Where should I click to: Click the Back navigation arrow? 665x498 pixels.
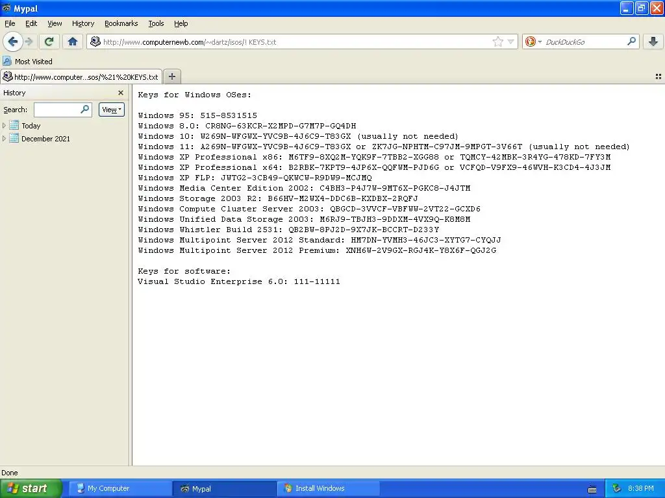click(13, 41)
